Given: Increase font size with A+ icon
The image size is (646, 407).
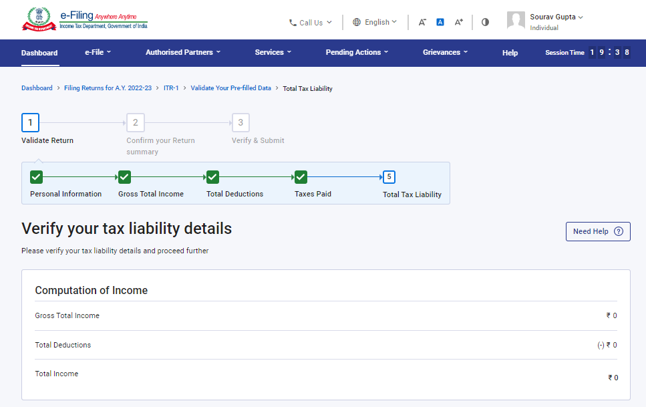Looking at the screenshot, I should pyautogui.click(x=458, y=22).
